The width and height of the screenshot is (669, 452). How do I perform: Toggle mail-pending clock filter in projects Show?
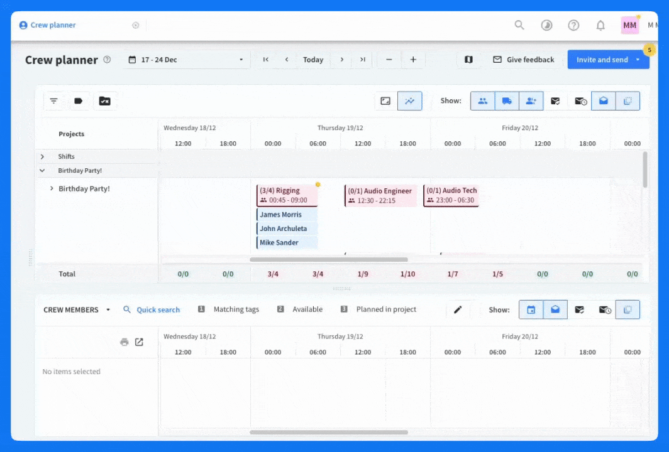pos(581,101)
